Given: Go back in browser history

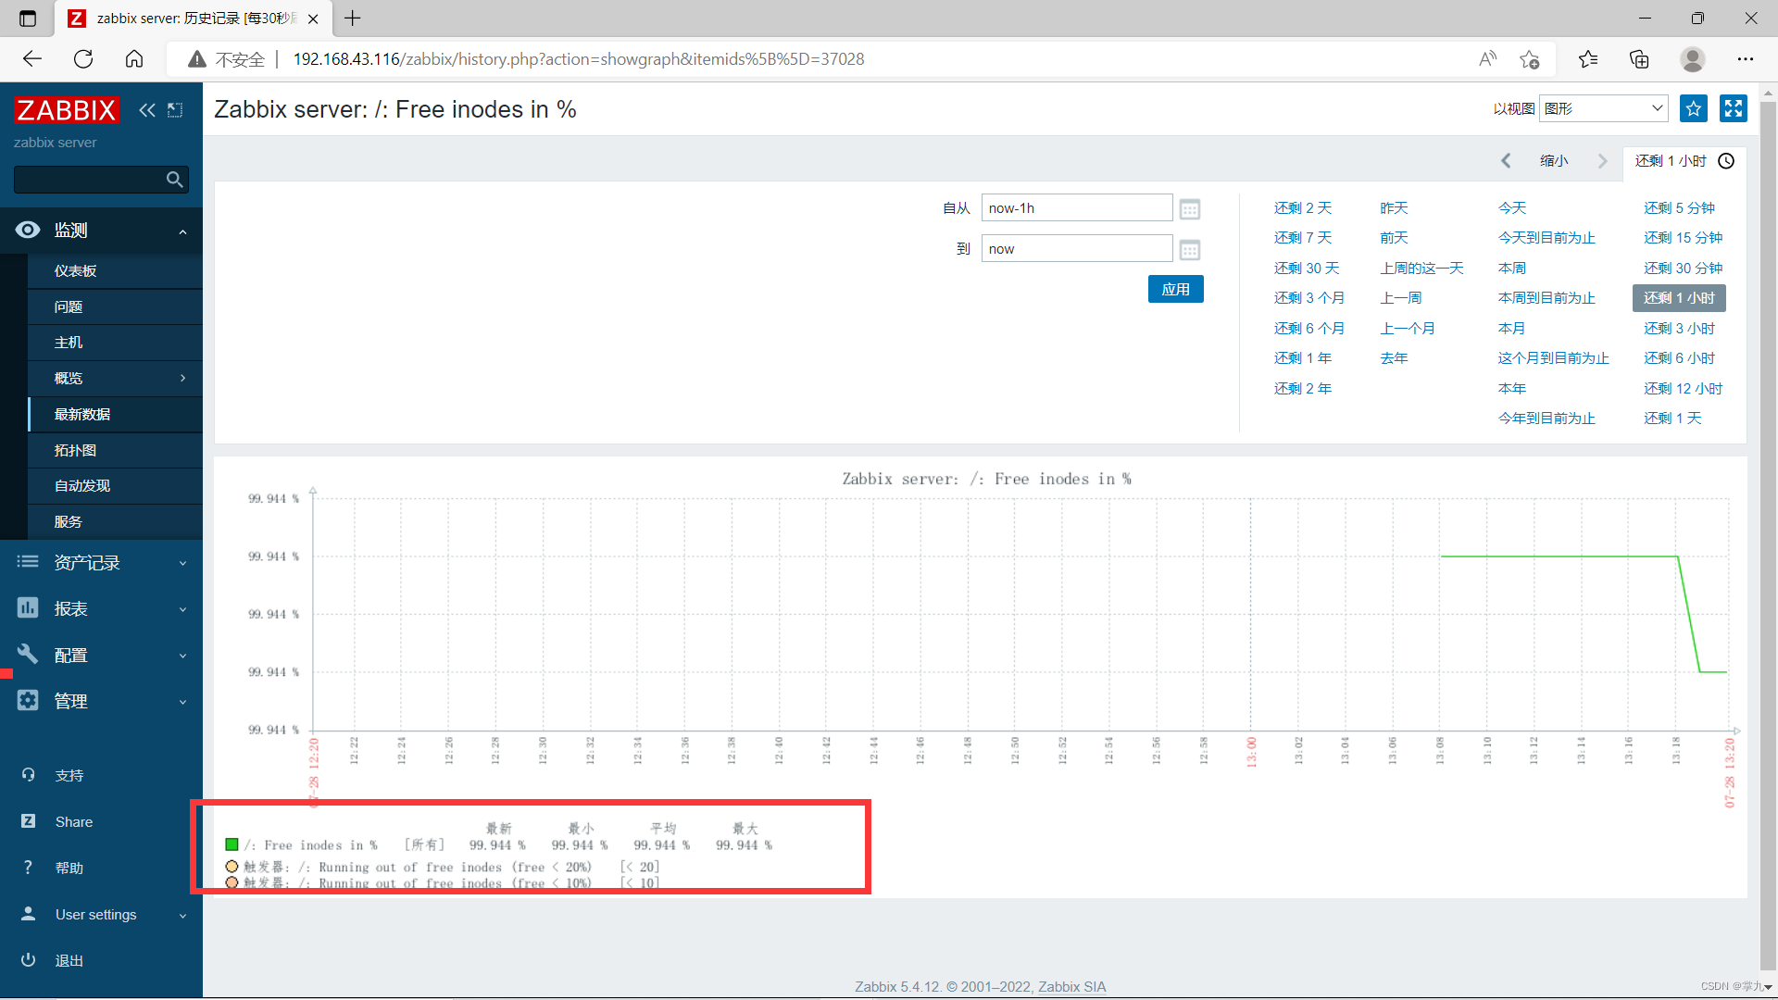Looking at the screenshot, I should tap(32, 59).
